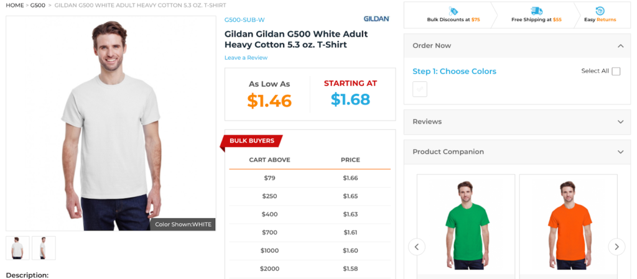Viewport: 637px width, 279px height.
Task: Select the side view thumbnail
Action: click(44, 248)
